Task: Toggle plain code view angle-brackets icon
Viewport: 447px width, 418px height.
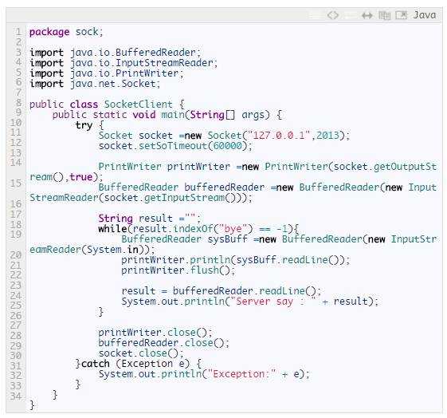Action: click(x=333, y=15)
